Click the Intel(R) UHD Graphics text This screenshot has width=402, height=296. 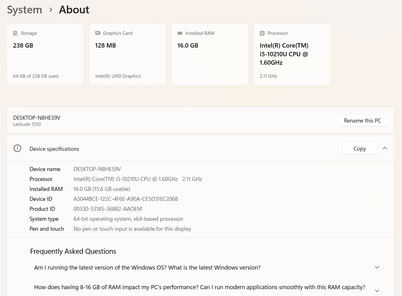118,76
